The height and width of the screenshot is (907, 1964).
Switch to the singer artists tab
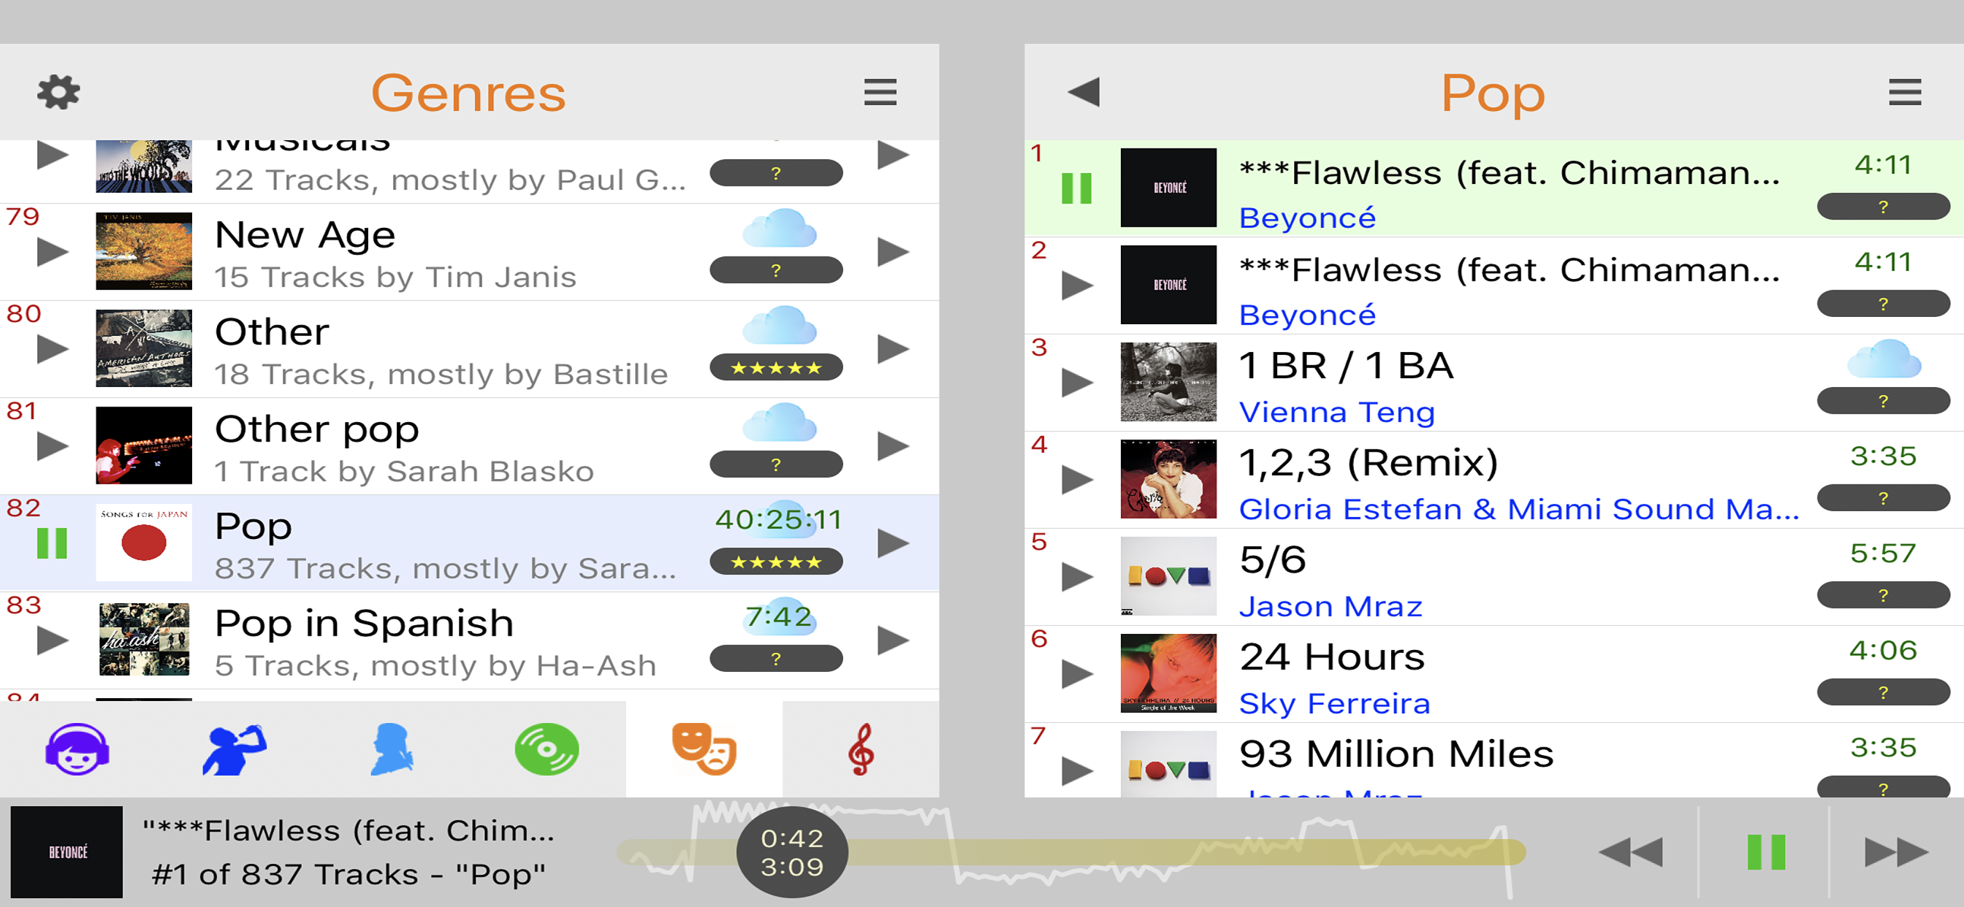click(x=234, y=749)
